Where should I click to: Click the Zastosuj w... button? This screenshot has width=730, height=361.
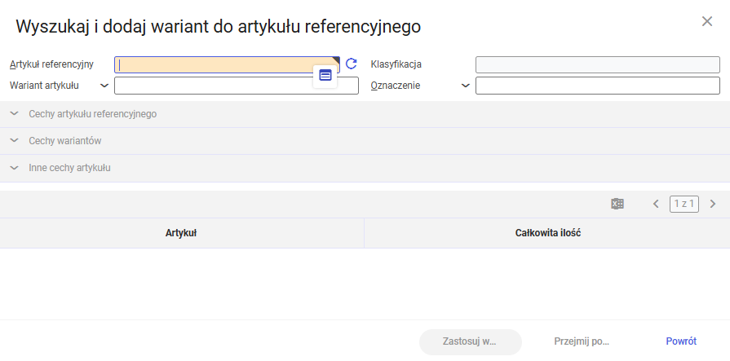click(470, 341)
